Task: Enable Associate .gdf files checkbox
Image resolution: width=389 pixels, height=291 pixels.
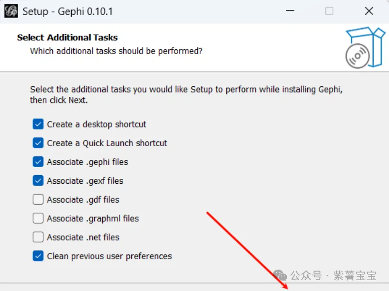Action: 38,199
